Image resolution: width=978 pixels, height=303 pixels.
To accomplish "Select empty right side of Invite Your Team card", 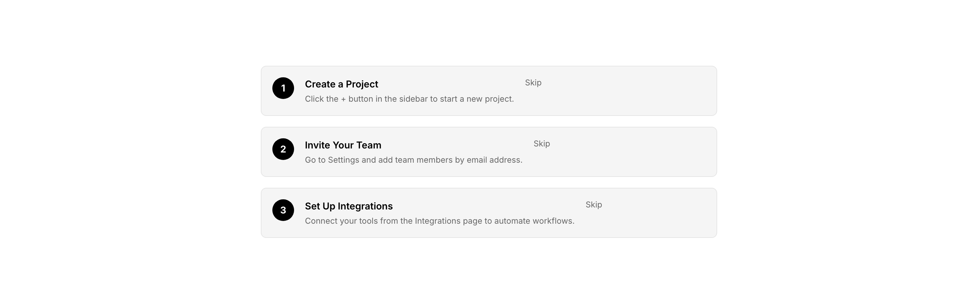I will coord(646,152).
